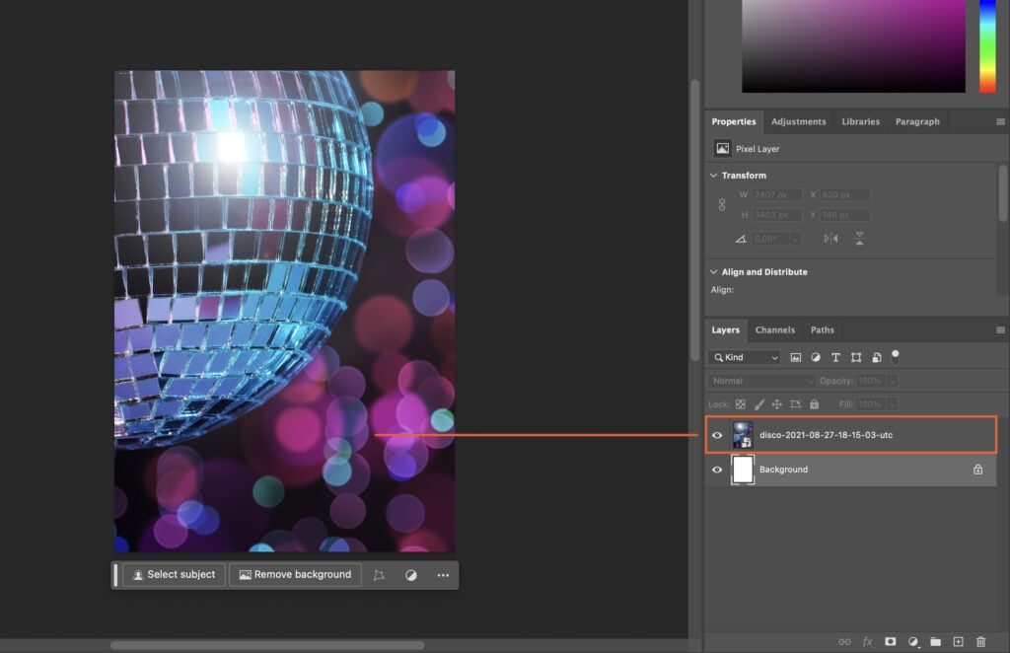Pick a color from the color field
The height and width of the screenshot is (653, 1010).
click(x=853, y=44)
